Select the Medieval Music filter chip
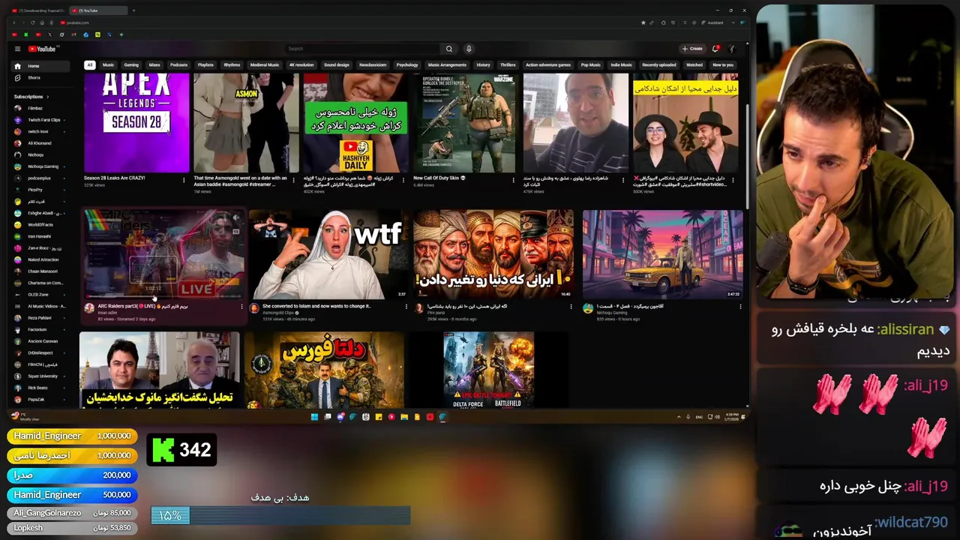Image resolution: width=960 pixels, height=540 pixels. coord(264,65)
